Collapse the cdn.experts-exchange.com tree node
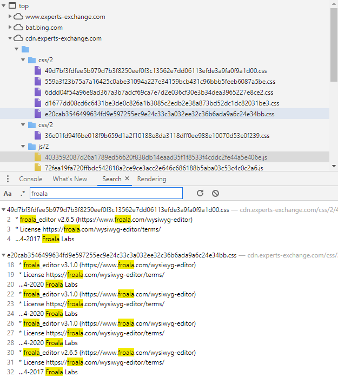 (10, 38)
